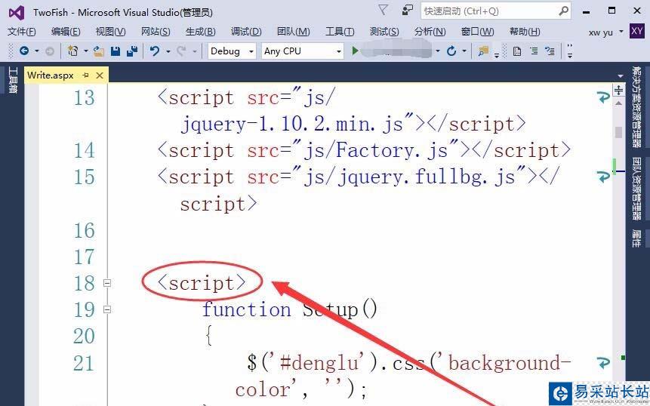
Task: Click line number 13 in the margin
Action: point(84,98)
